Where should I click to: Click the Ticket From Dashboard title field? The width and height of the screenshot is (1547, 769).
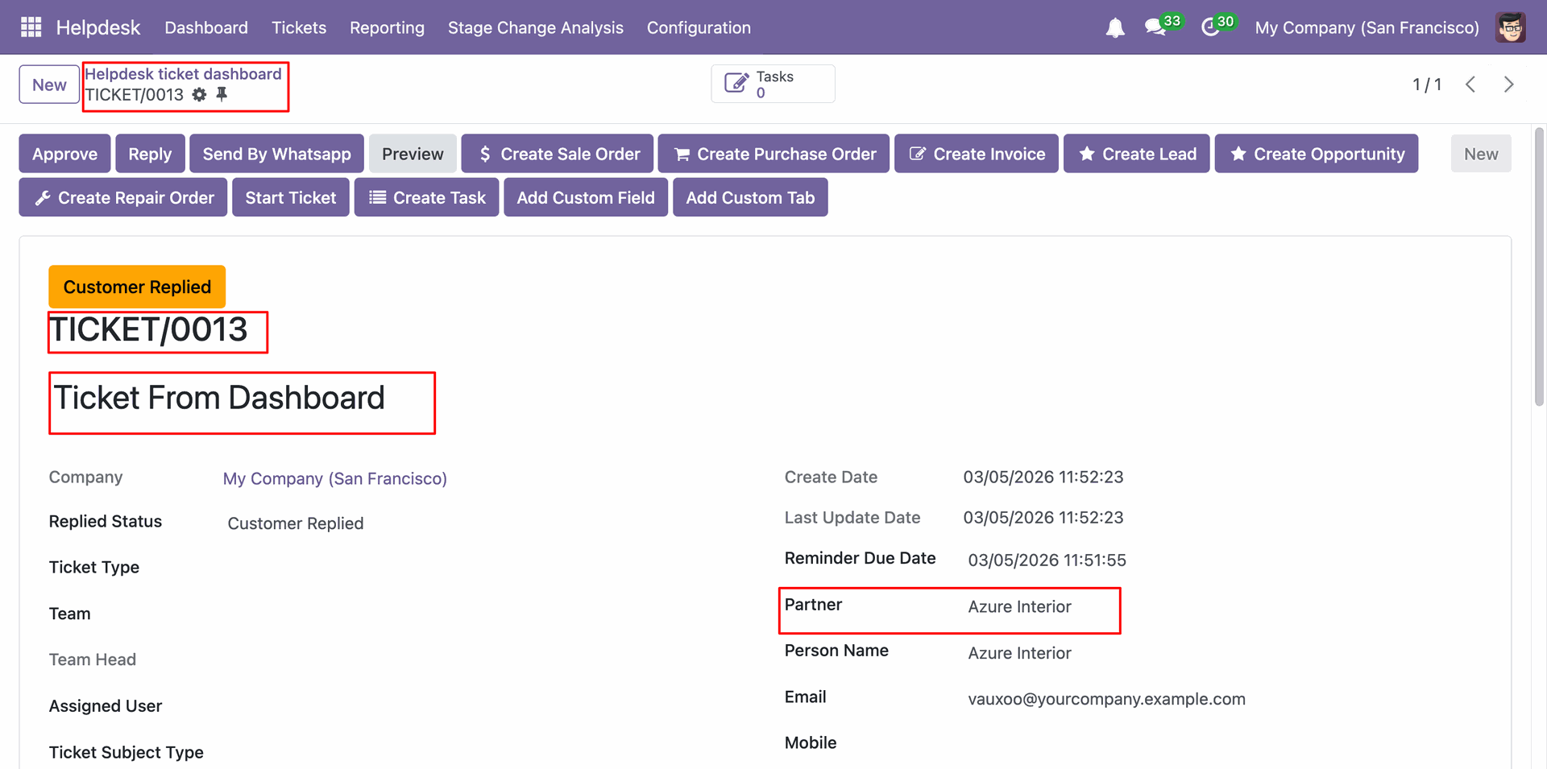(x=219, y=399)
